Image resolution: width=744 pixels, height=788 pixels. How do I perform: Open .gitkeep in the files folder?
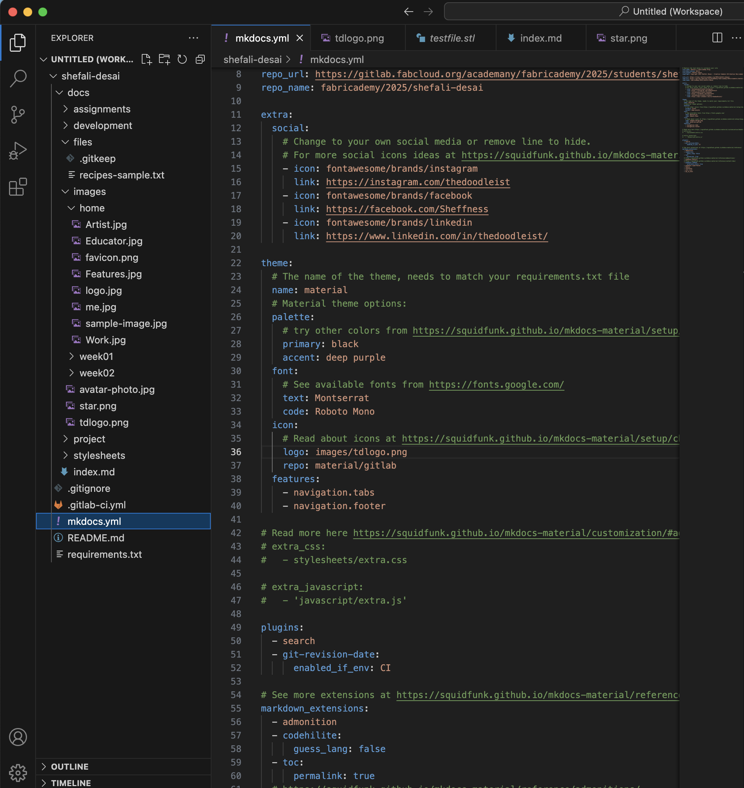coord(123,159)
